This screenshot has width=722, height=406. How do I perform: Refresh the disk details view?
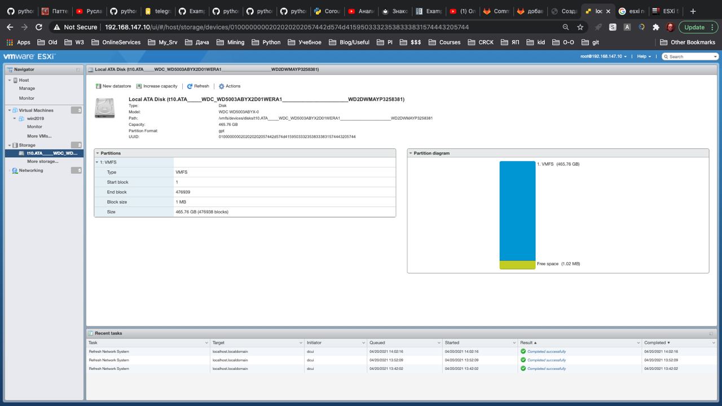[x=198, y=86]
